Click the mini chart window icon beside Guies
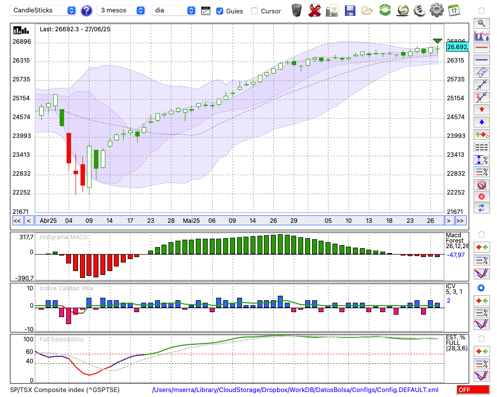Screen dimensions: 497x397 point(206,11)
